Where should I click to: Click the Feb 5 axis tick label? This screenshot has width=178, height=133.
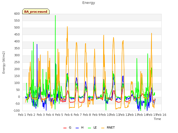coord(59,115)
